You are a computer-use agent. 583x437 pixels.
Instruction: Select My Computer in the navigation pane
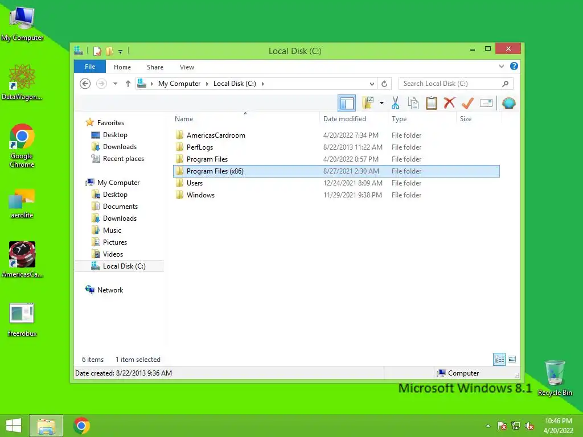(118, 183)
